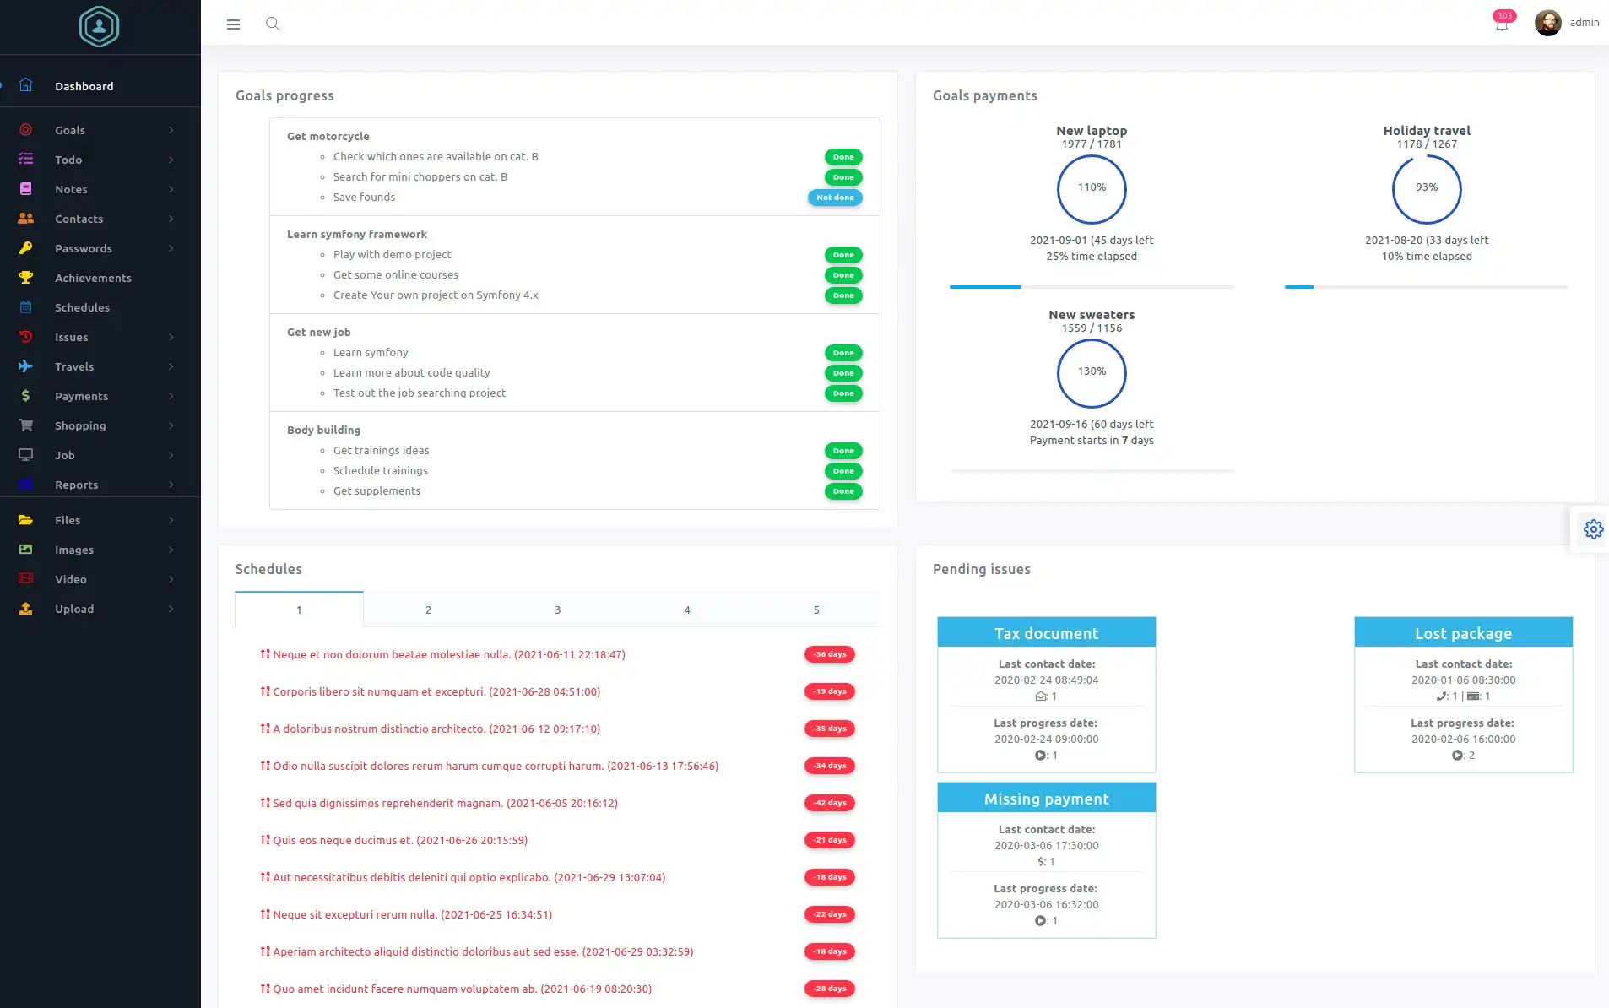
Task: Click the Job monitor icon
Action: (x=26, y=455)
